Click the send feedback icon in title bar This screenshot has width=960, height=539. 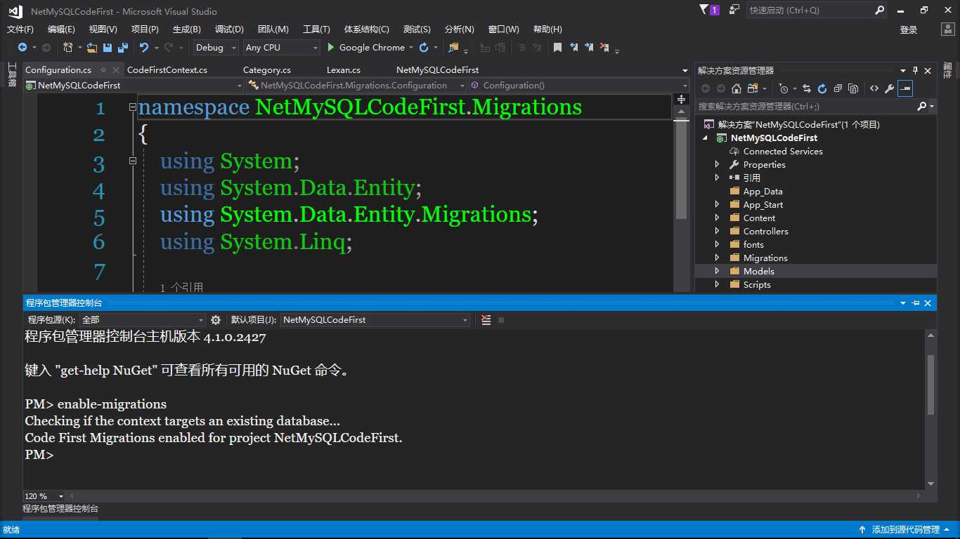tap(734, 10)
